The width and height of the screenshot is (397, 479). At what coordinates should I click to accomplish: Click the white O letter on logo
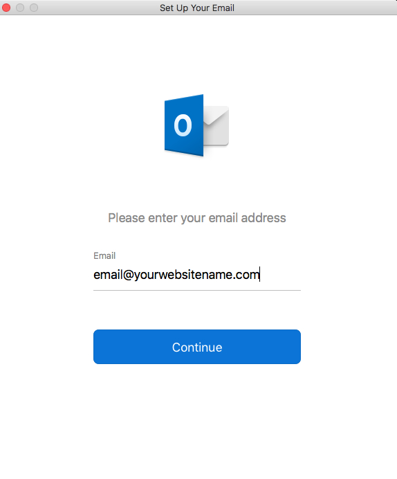[183, 125]
